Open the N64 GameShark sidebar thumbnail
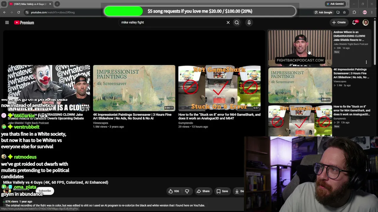 point(300,121)
